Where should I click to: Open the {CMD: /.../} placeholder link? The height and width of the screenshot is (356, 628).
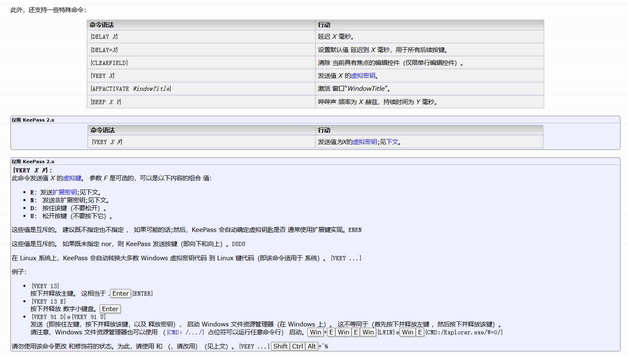click(186, 332)
